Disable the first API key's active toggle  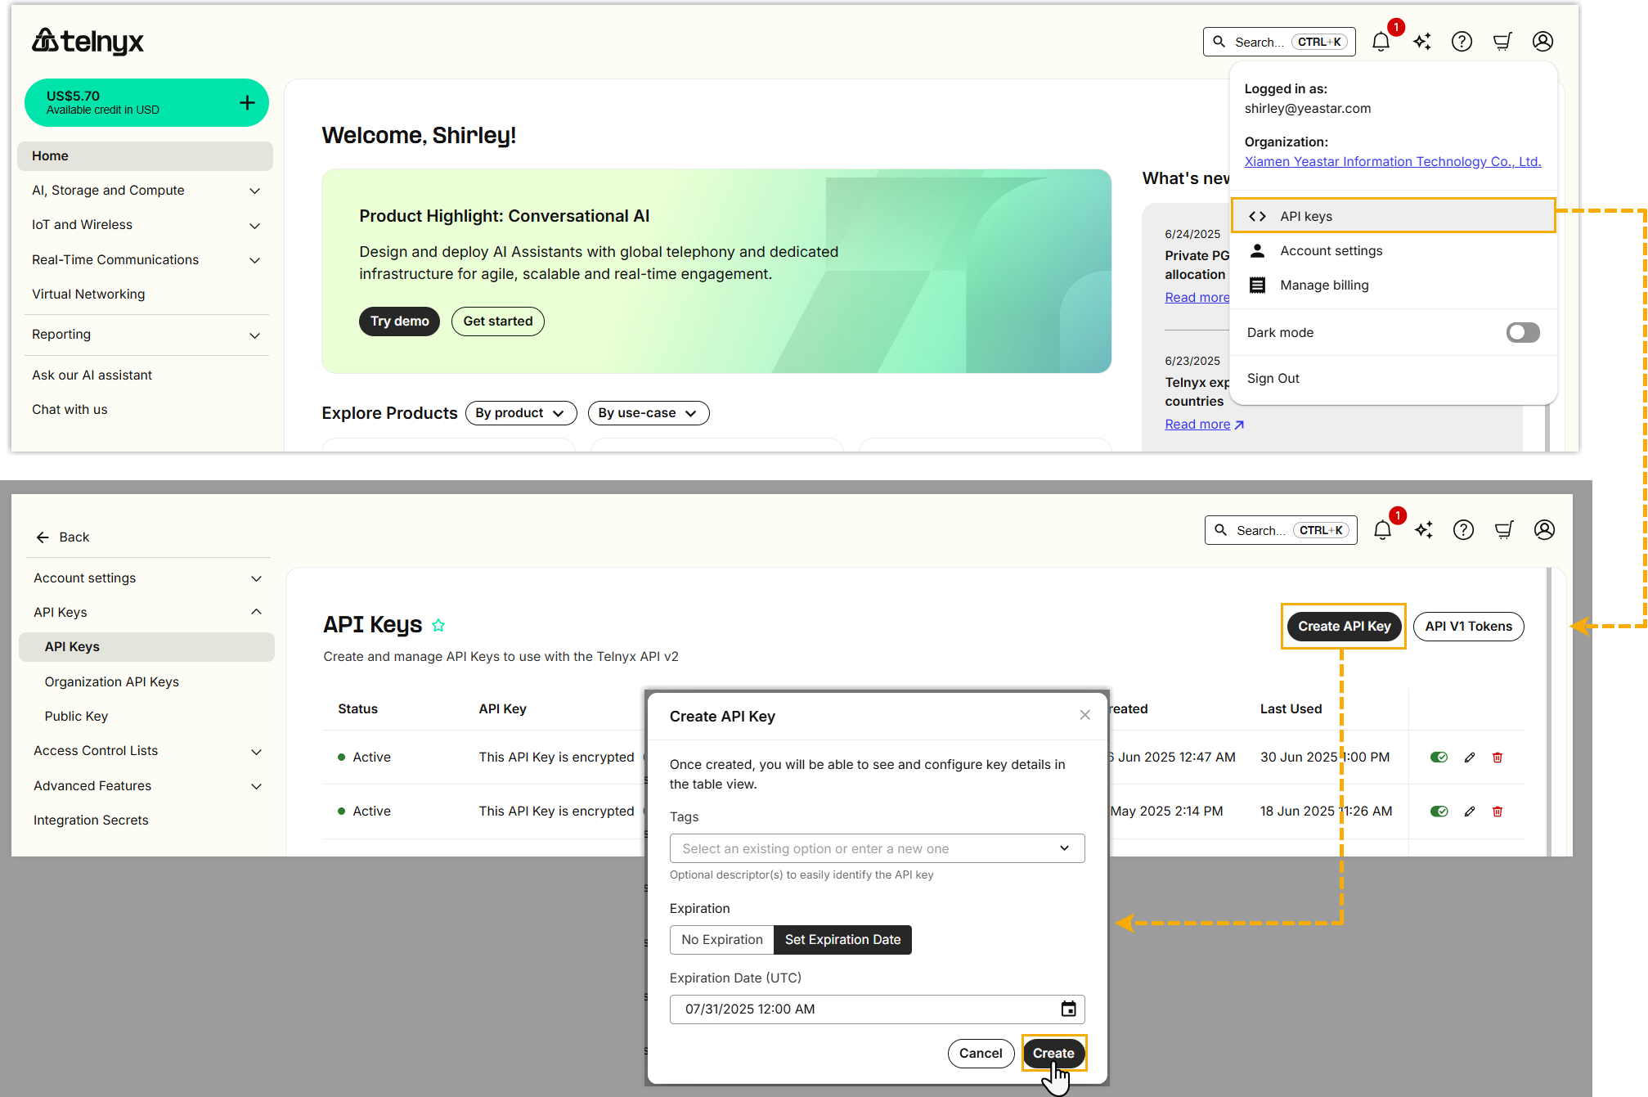pos(1439,758)
